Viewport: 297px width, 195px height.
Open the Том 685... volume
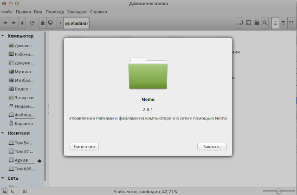click(22, 169)
